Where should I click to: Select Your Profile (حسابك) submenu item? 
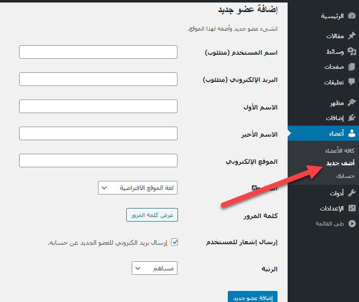(345, 176)
